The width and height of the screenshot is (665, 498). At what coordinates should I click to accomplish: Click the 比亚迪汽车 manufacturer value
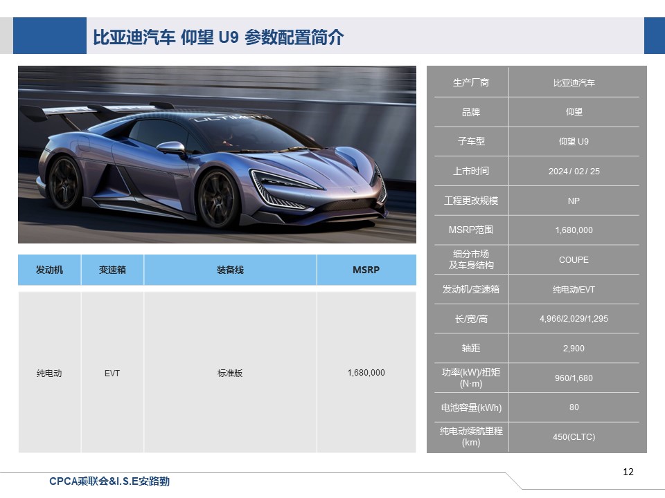click(x=574, y=82)
